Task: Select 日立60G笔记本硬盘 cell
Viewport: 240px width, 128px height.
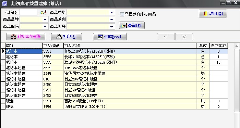Action: [130, 95]
